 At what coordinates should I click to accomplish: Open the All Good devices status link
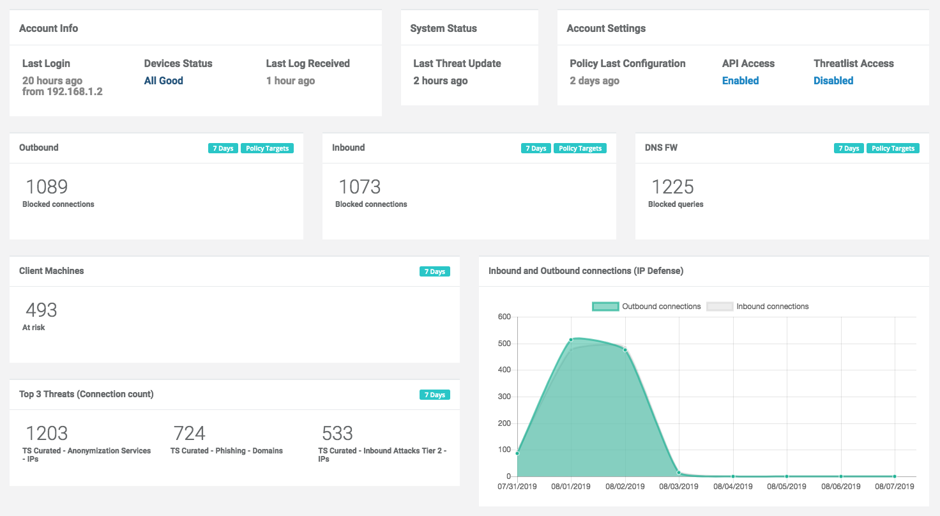click(x=163, y=80)
